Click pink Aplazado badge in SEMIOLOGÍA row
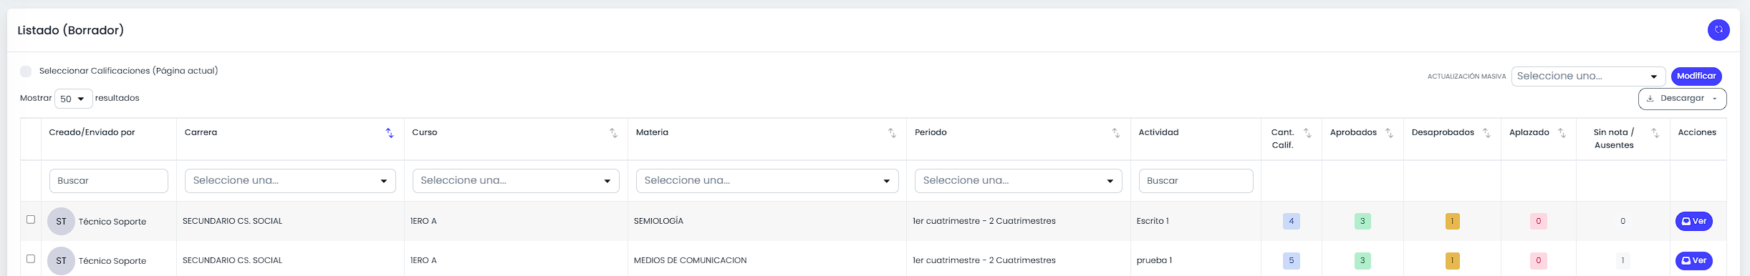Image resolution: width=1750 pixels, height=276 pixels. click(1538, 222)
